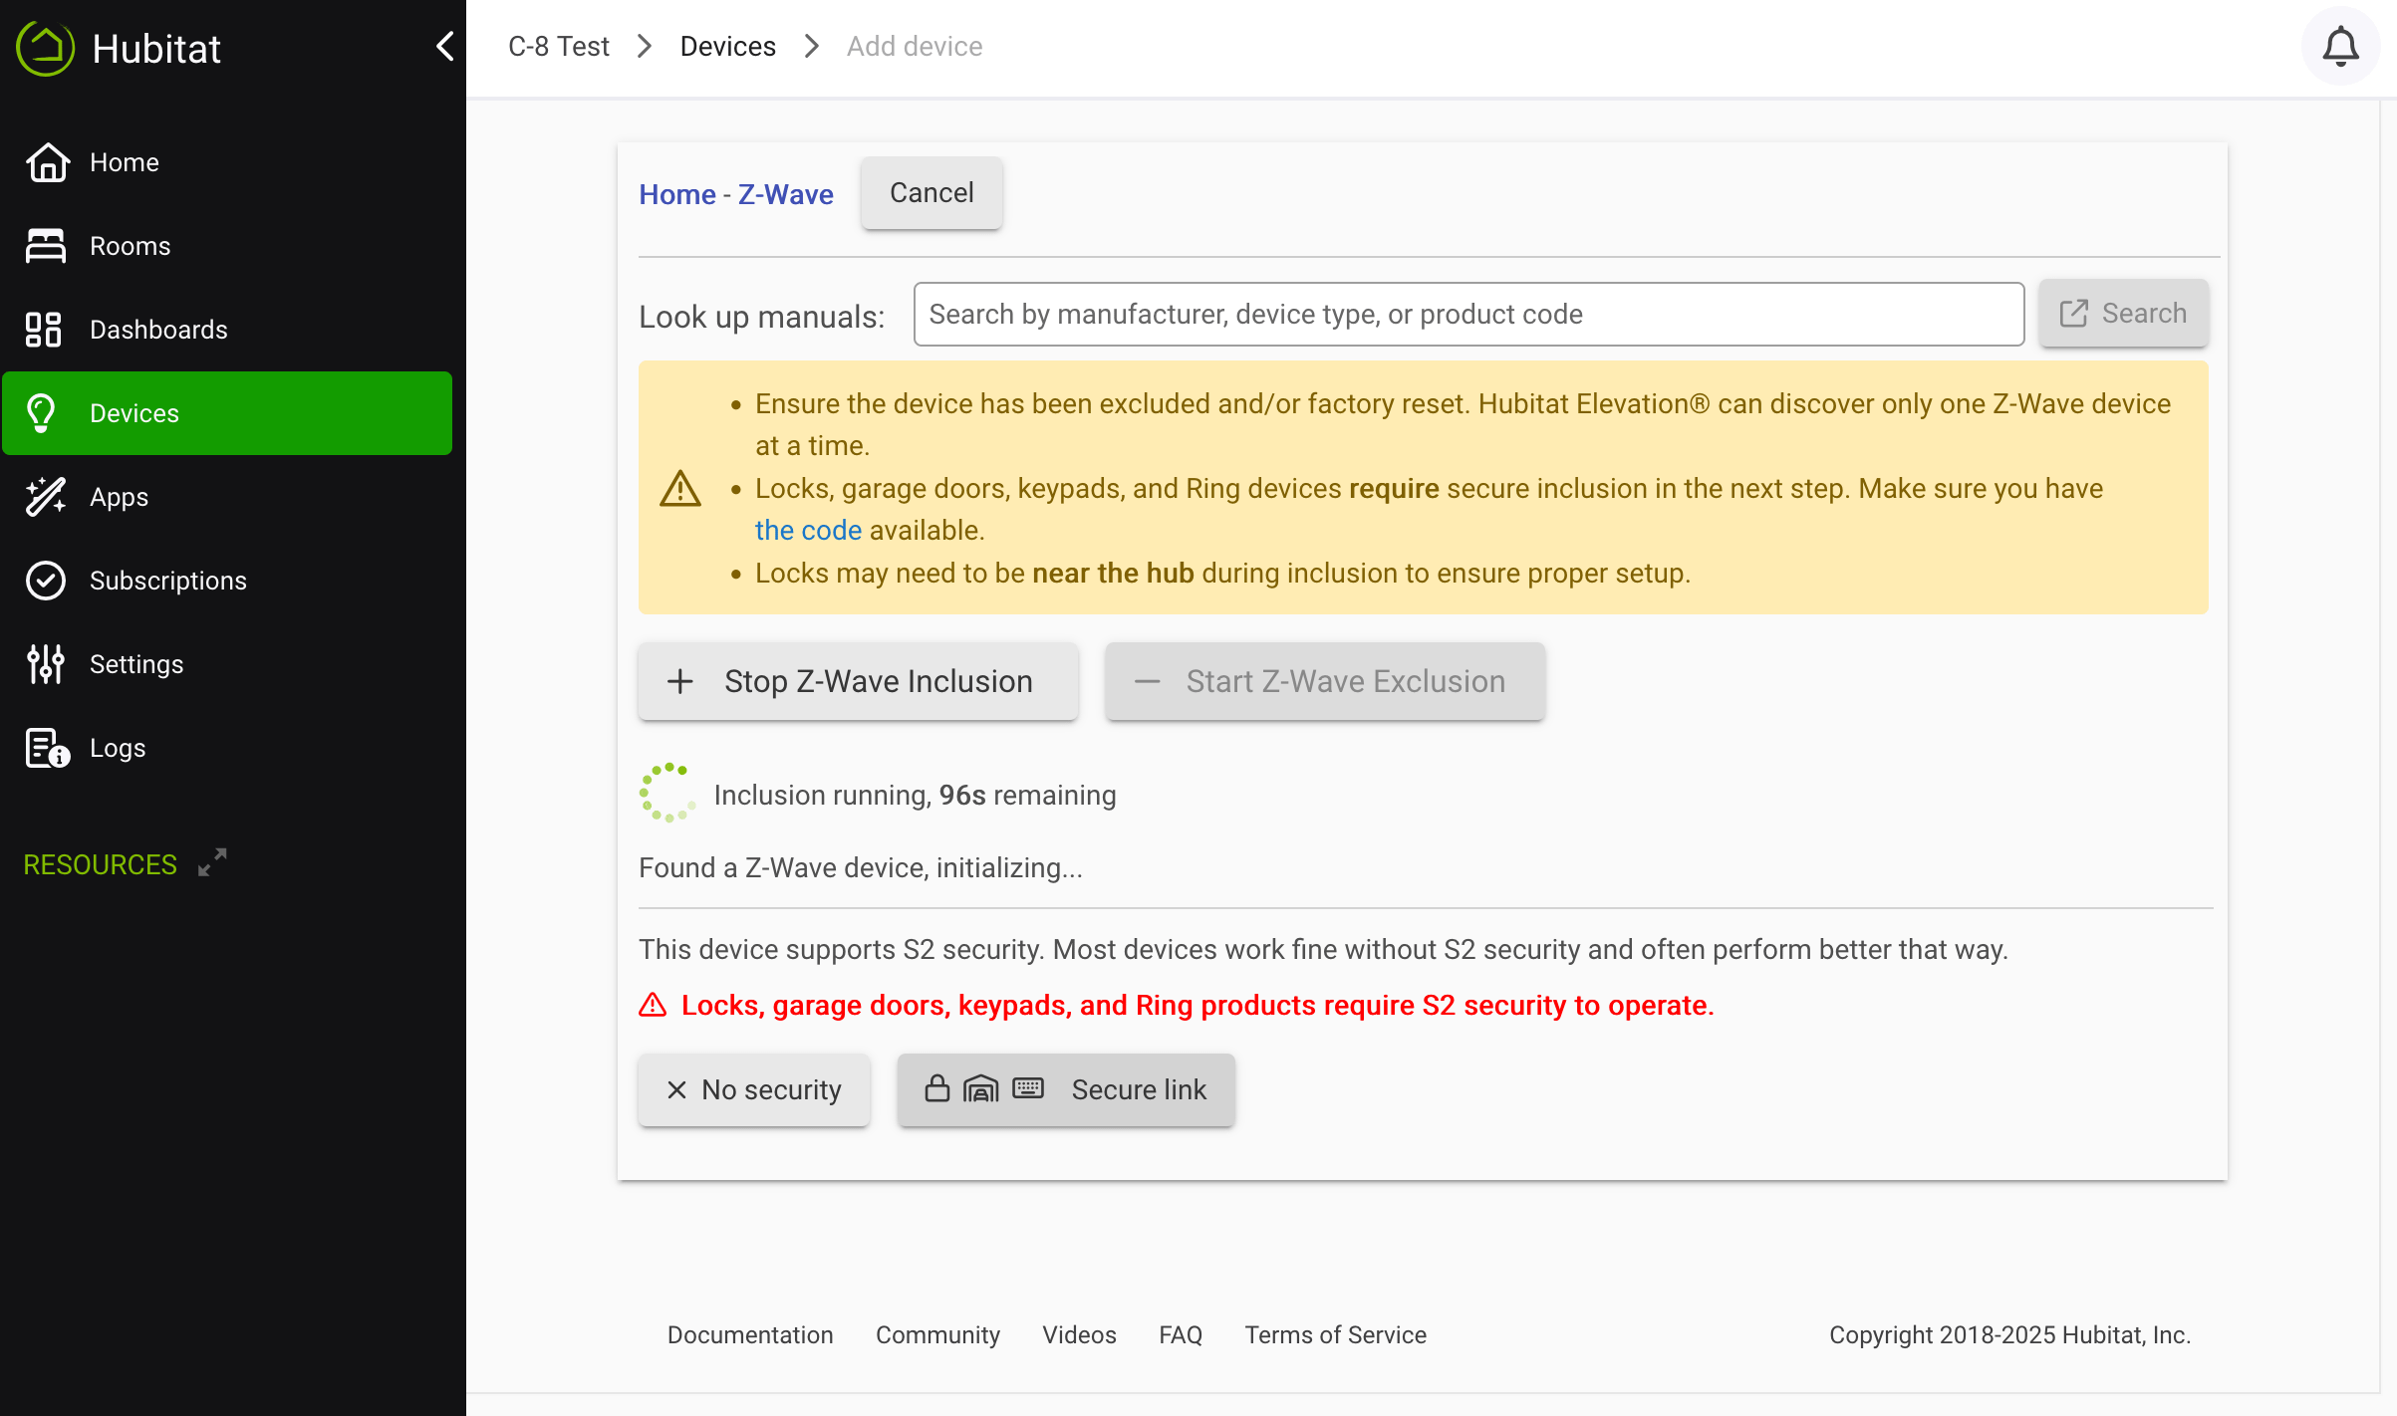2397x1416 pixels.
Task: Collapse the sidebar with the arrow
Action: (444, 46)
